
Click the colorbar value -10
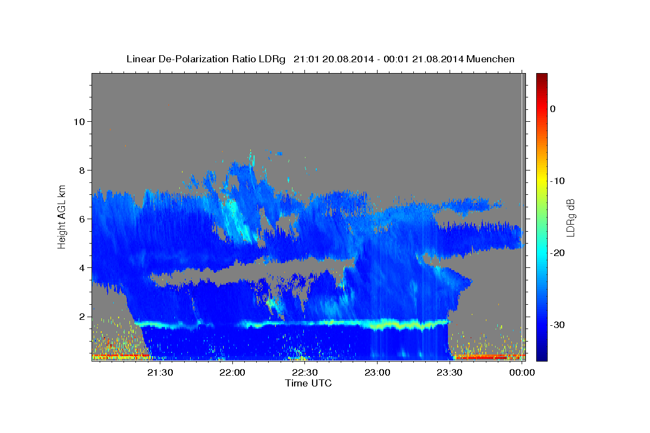click(x=557, y=181)
